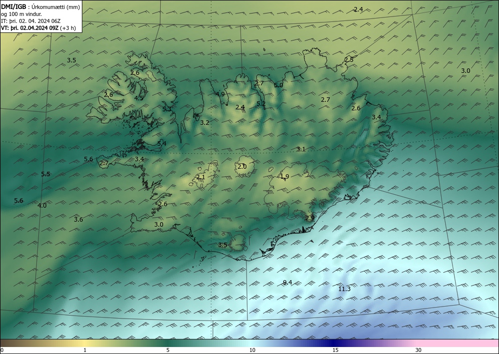Click the "DMI/IGB : Úrkomumætti (mm)" title line
499x354 pixels.
click(x=40, y=7)
